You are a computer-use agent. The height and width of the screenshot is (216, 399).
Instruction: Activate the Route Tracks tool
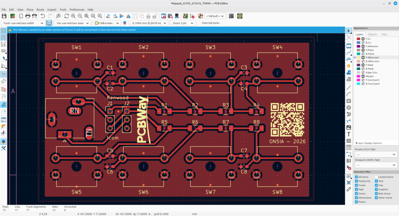349,53
